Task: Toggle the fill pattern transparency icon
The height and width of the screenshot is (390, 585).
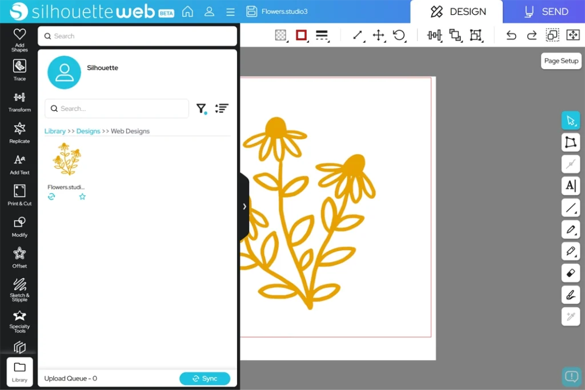Action: [x=281, y=35]
